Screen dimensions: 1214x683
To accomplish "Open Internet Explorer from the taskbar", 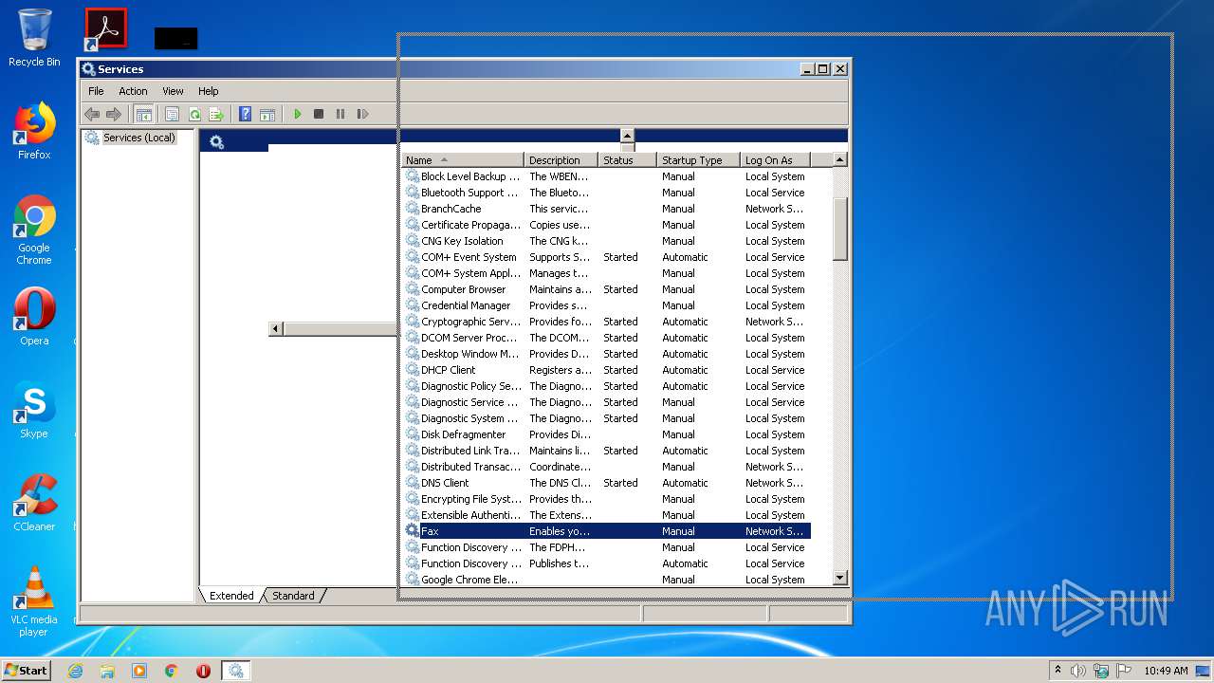I will [76, 671].
